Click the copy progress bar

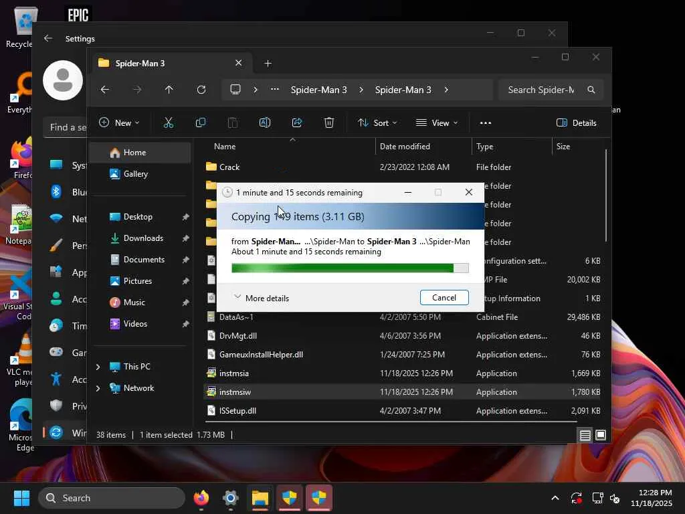(350, 268)
